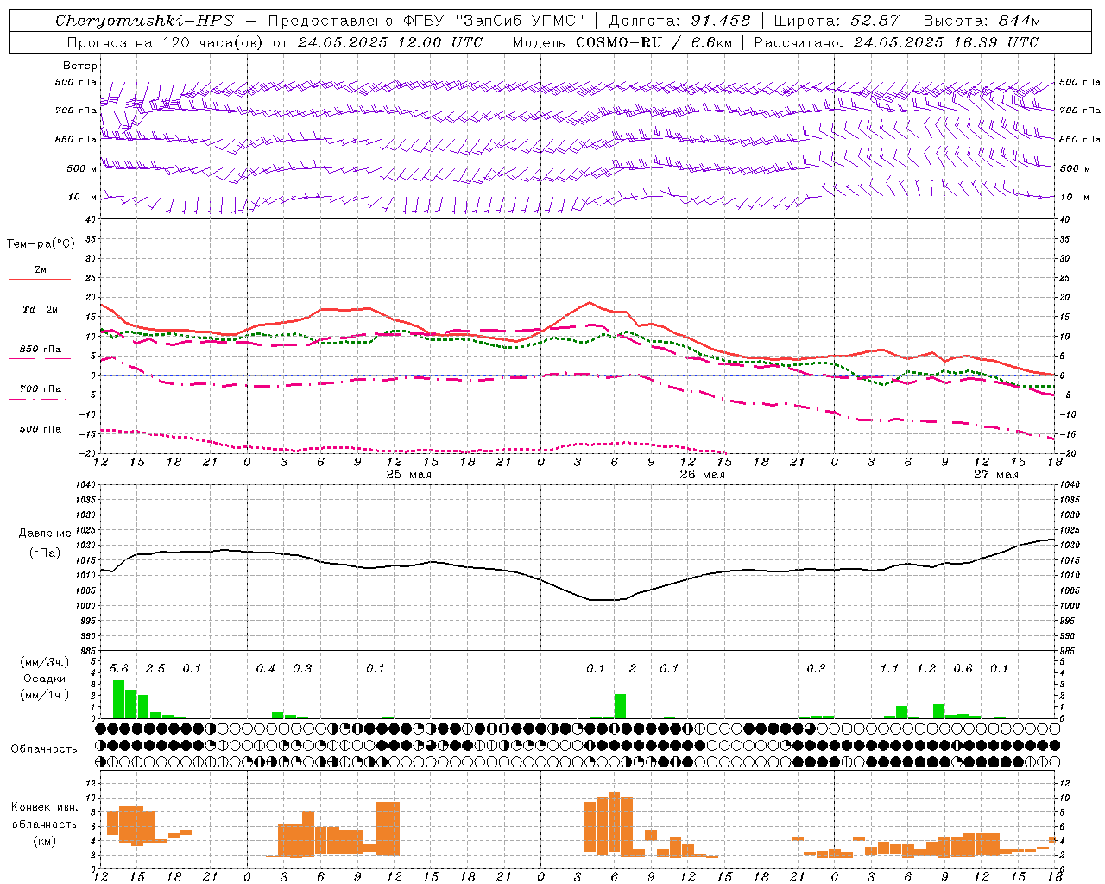The height and width of the screenshot is (884, 1105).
Task: Click left-axis '850 гПа' wind level label
Action: (x=76, y=139)
